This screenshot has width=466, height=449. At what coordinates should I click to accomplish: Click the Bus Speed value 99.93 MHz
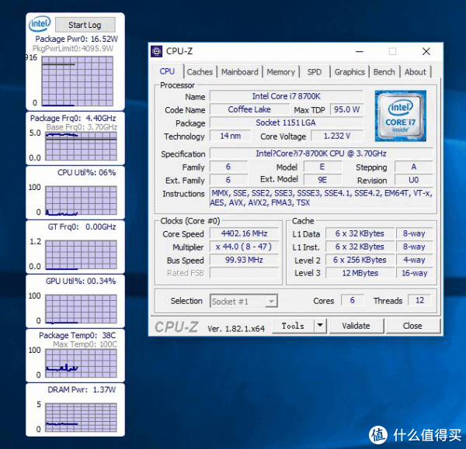click(x=245, y=260)
